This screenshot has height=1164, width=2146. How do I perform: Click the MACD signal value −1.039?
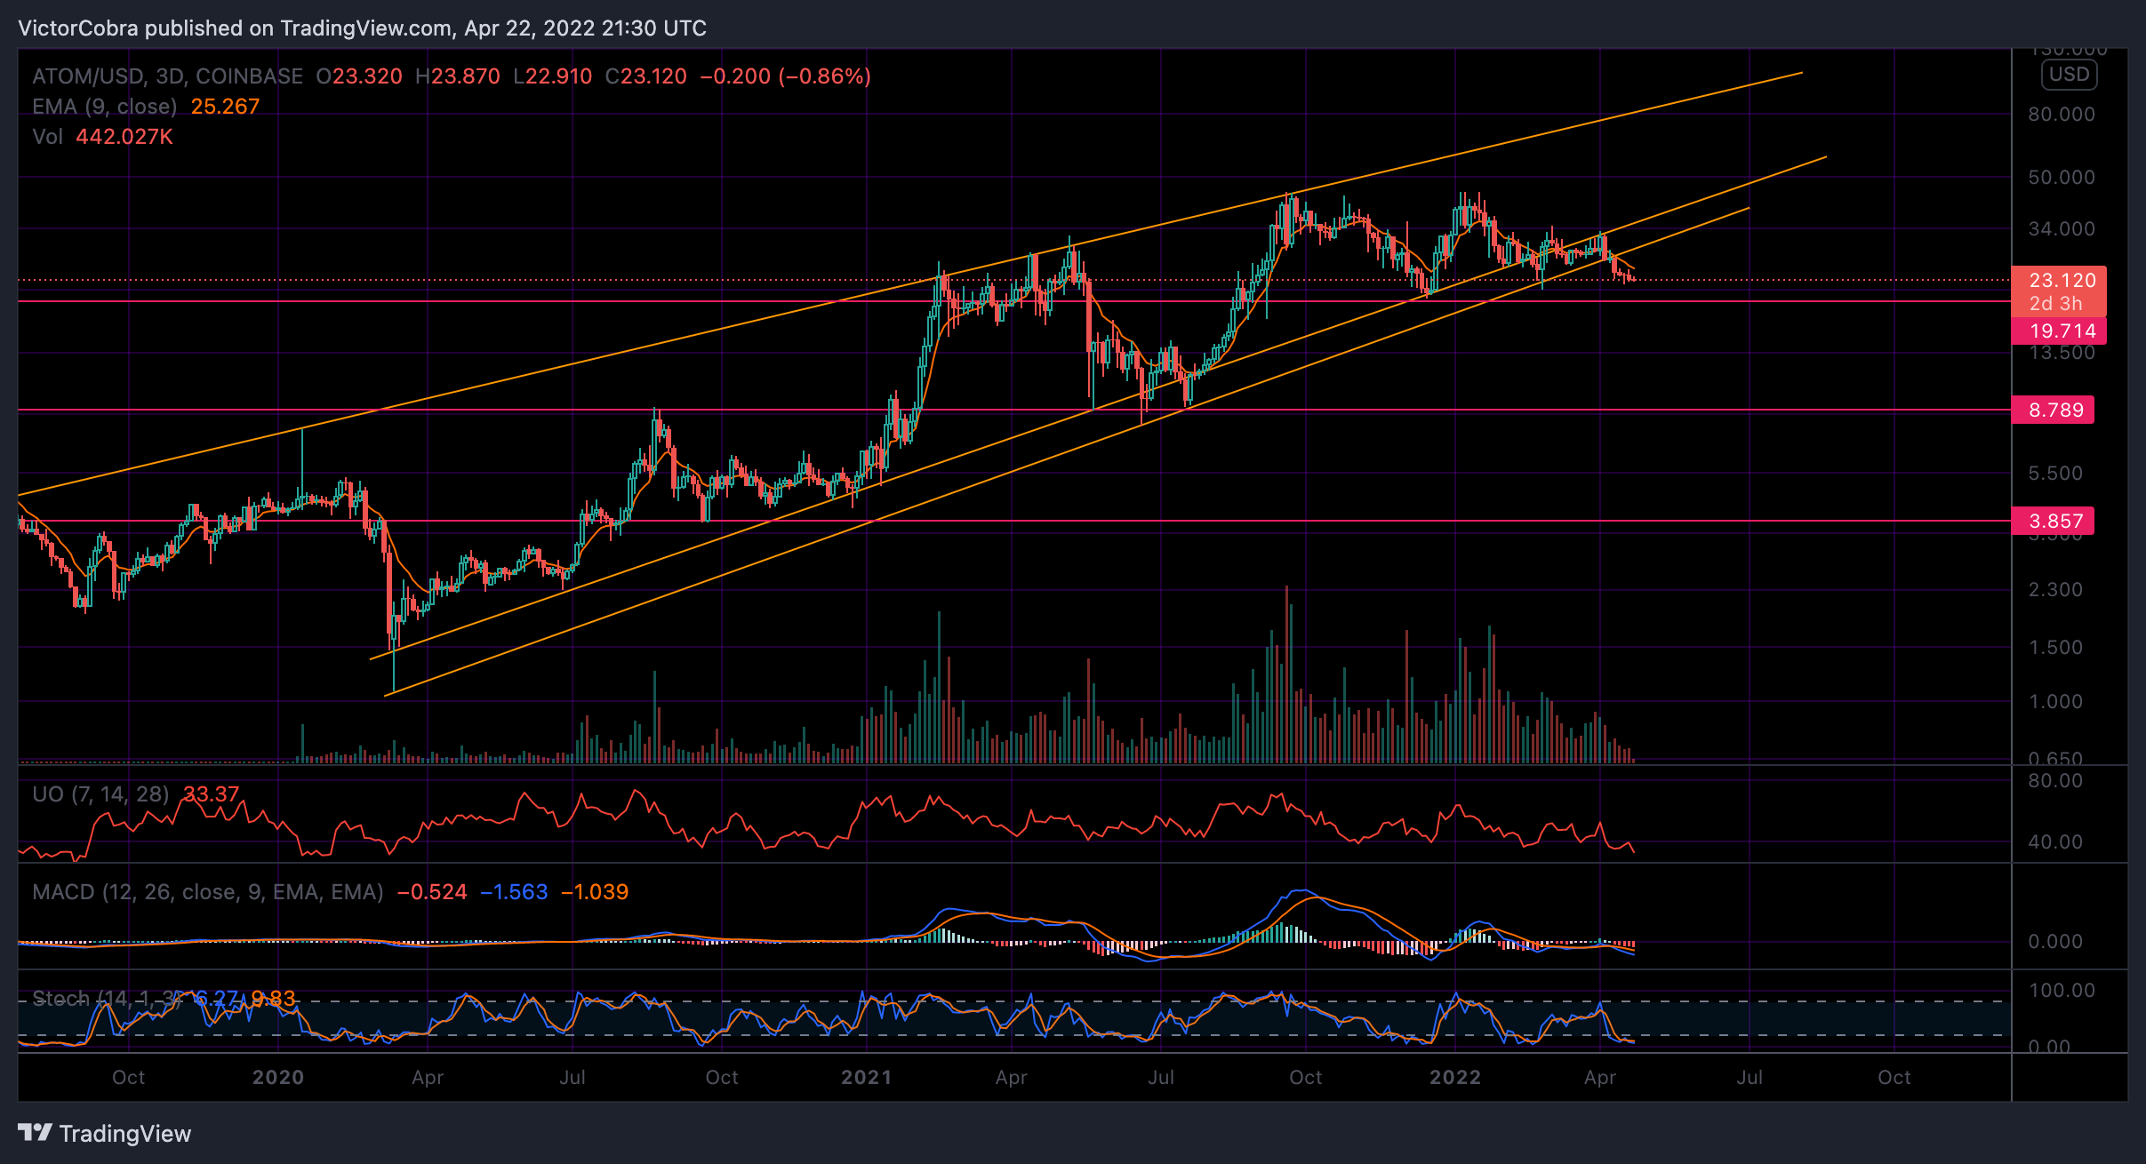595,892
